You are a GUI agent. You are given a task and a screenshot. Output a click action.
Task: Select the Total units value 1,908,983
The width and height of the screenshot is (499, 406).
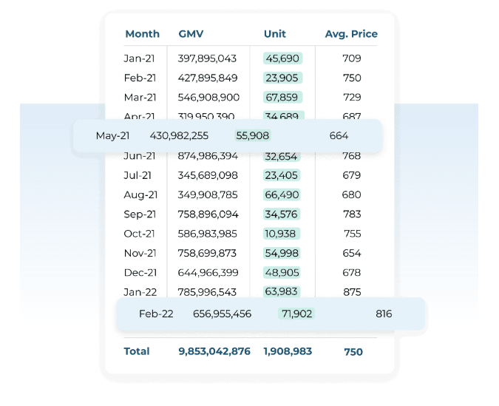(x=288, y=352)
